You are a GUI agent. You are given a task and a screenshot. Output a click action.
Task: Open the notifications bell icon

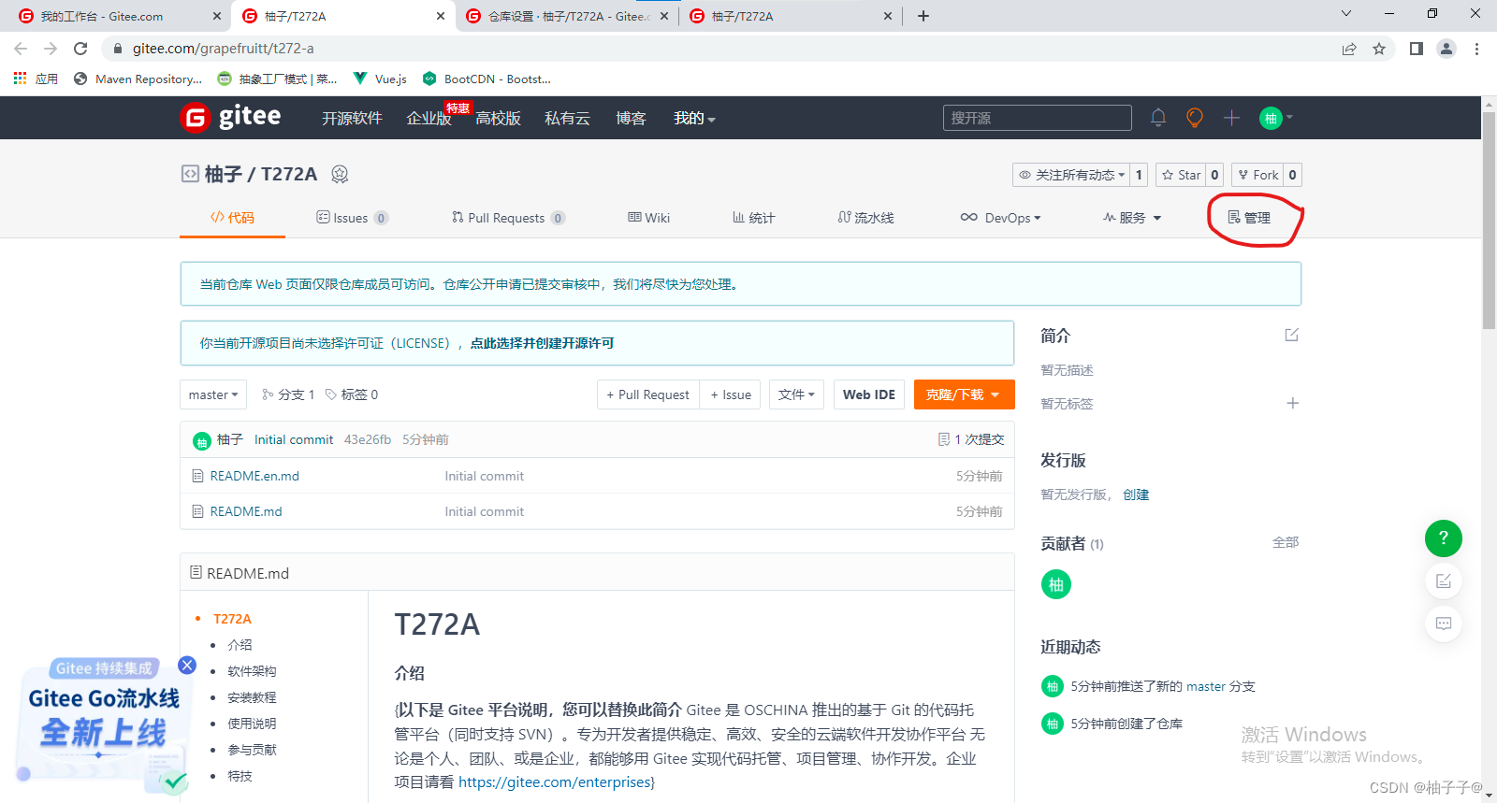pyautogui.click(x=1158, y=118)
